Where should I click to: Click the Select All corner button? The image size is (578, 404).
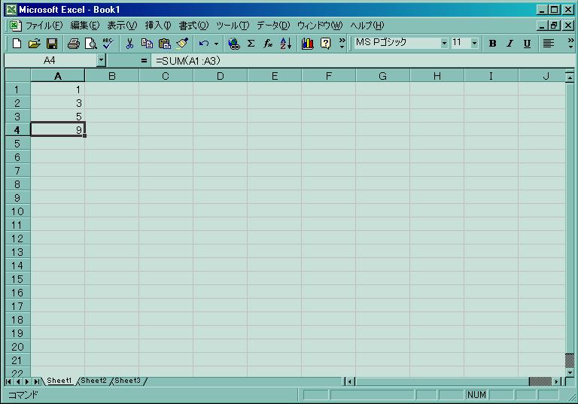18,76
